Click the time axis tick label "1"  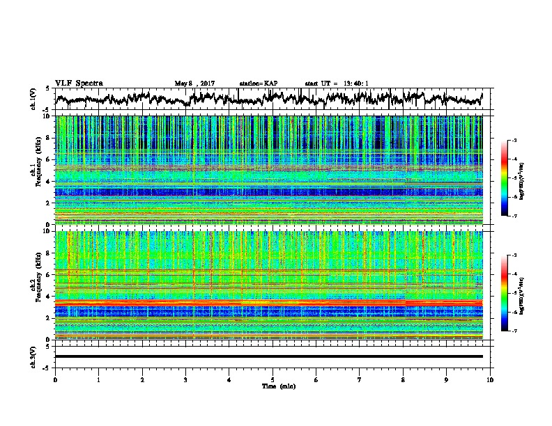point(98,380)
